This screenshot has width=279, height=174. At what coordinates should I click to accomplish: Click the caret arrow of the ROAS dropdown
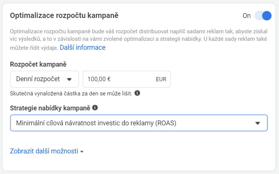[x=257, y=123]
